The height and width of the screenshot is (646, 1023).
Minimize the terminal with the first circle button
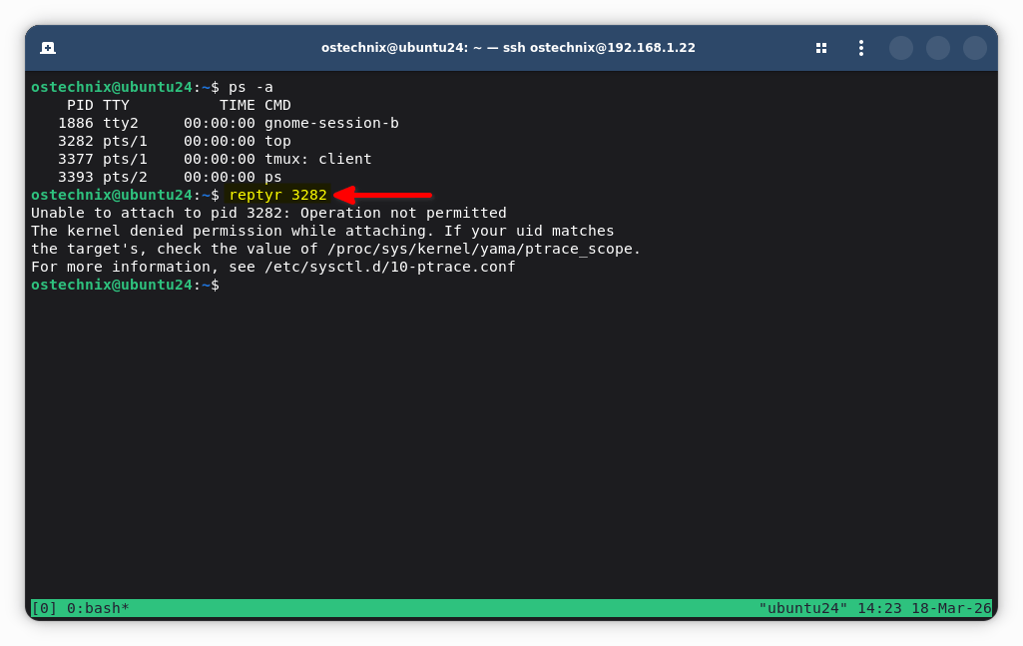901,48
